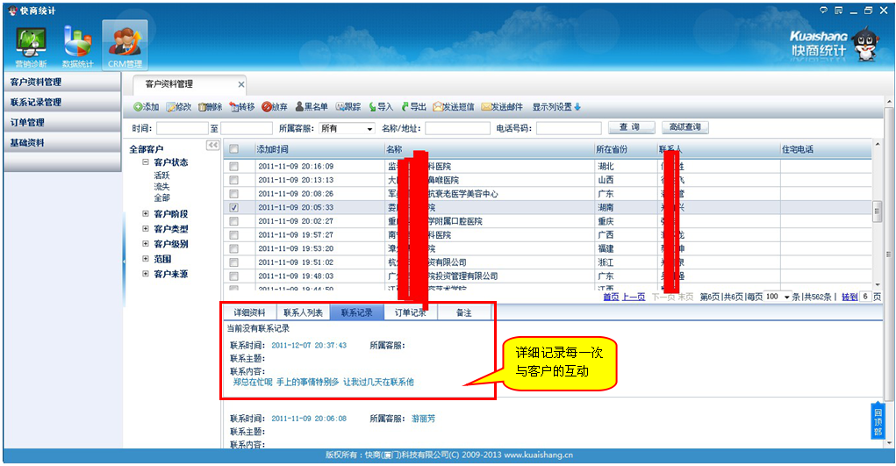Switch to the 订单记录 tab
Viewport: 896px width, 466px height.
click(410, 312)
